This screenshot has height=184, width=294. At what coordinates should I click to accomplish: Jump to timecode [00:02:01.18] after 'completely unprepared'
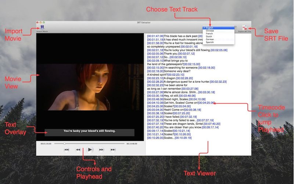tap(189, 47)
